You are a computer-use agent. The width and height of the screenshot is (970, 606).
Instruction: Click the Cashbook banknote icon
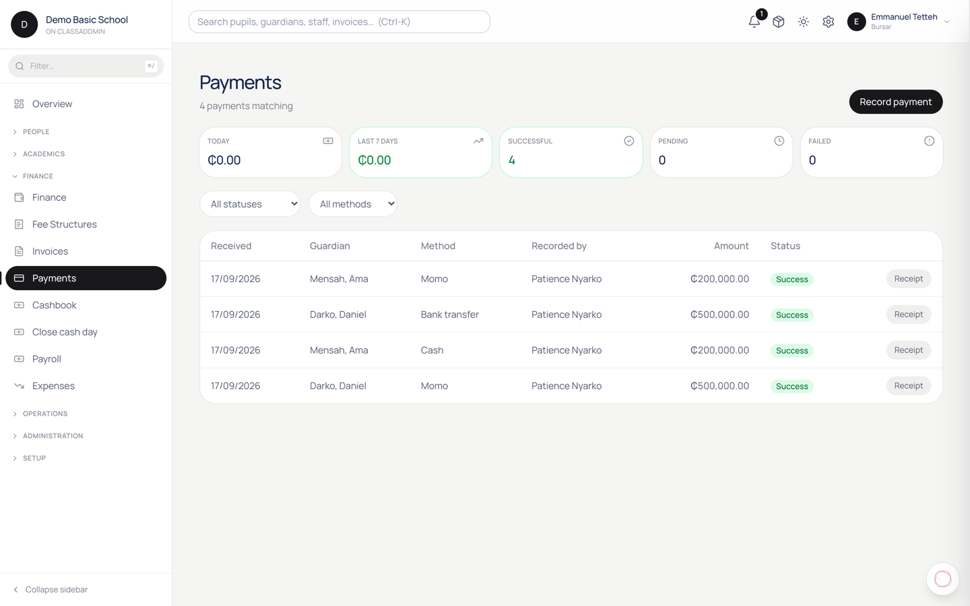19,305
